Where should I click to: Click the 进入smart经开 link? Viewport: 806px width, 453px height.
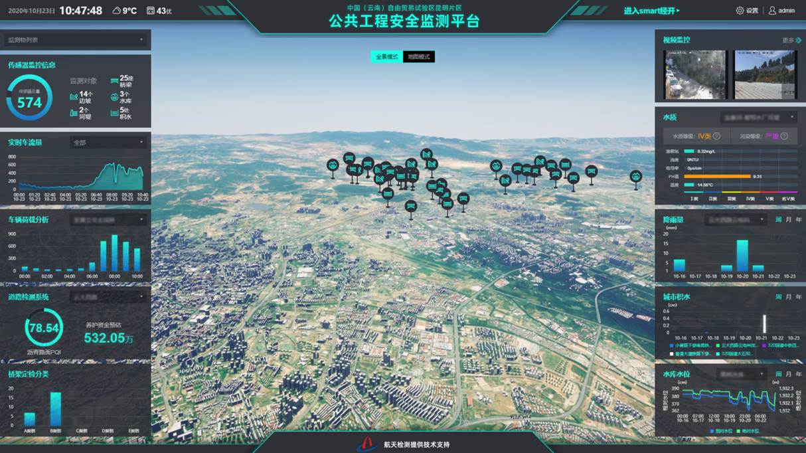(x=651, y=11)
